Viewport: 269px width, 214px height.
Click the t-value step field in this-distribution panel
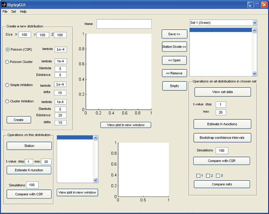pyautogui.click(x=29, y=161)
